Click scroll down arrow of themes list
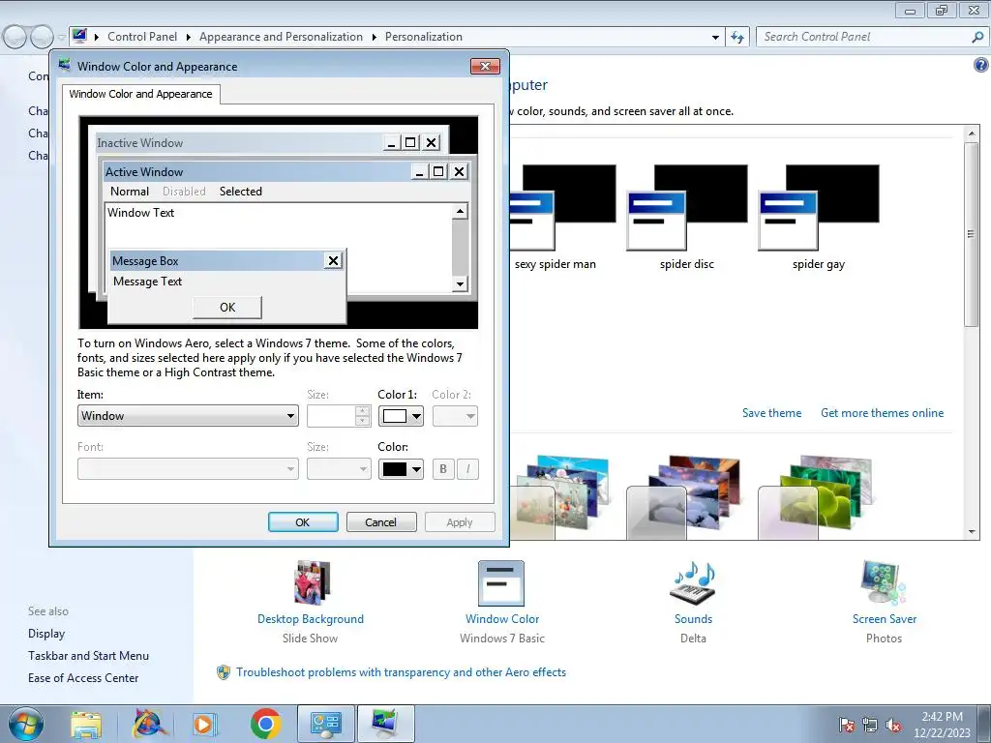 coord(972,532)
